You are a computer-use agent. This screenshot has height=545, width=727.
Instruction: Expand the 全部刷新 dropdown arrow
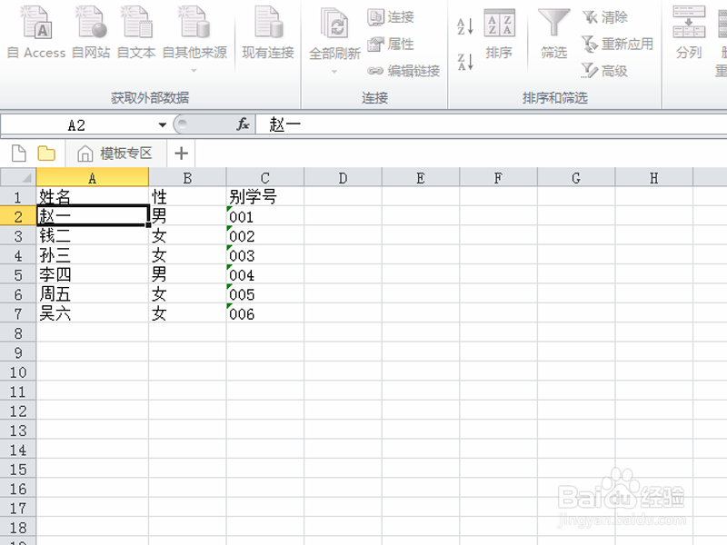click(334, 72)
